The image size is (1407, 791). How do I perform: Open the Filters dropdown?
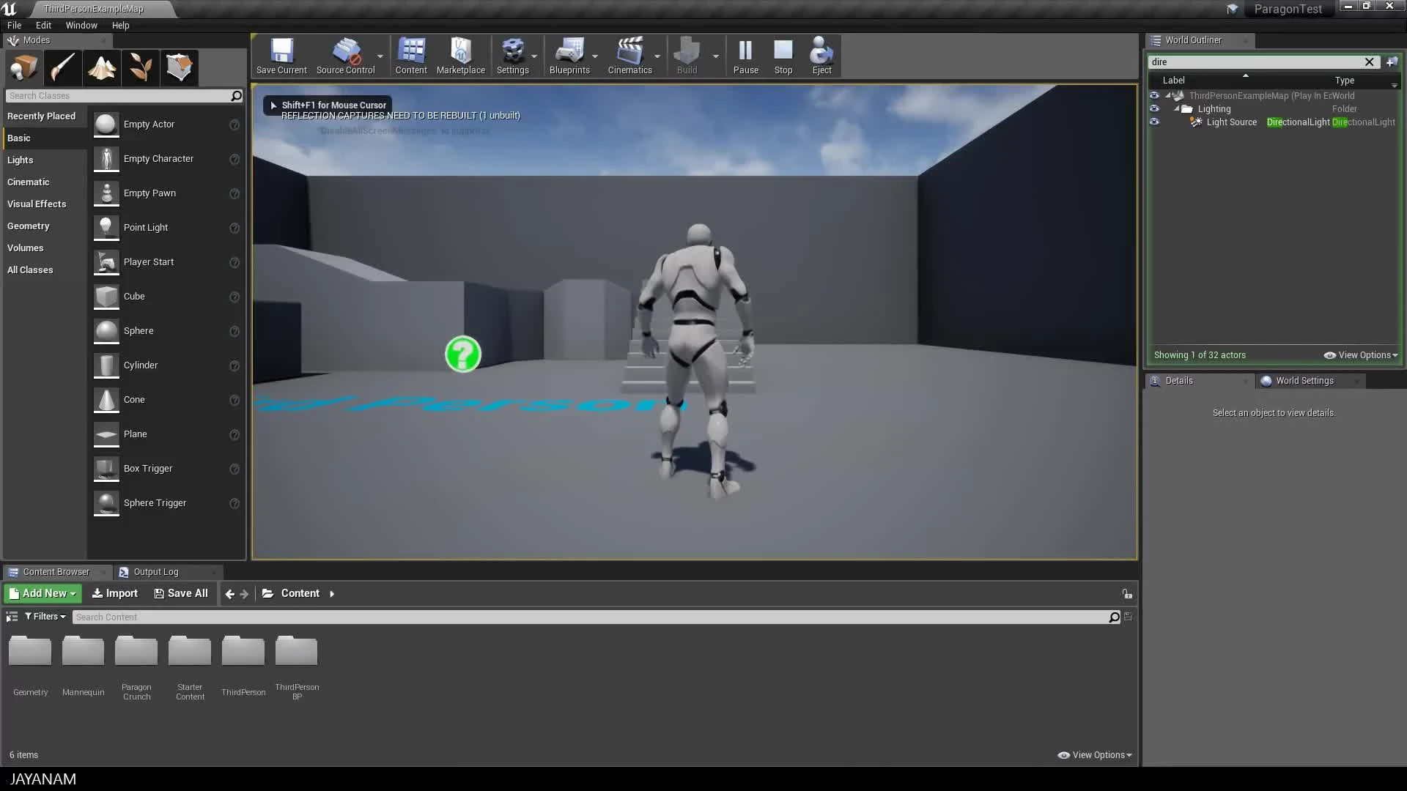click(45, 616)
